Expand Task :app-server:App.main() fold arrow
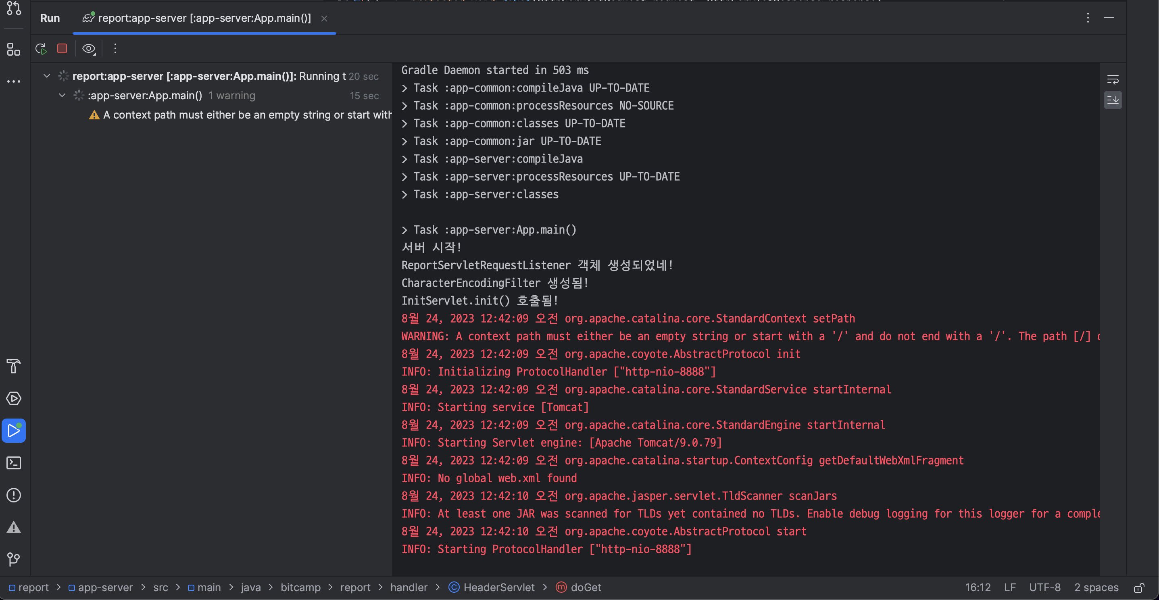Image resolution: width=1159 pixels, height=600 pixels. pyautogui.click(x=404, y=230)
